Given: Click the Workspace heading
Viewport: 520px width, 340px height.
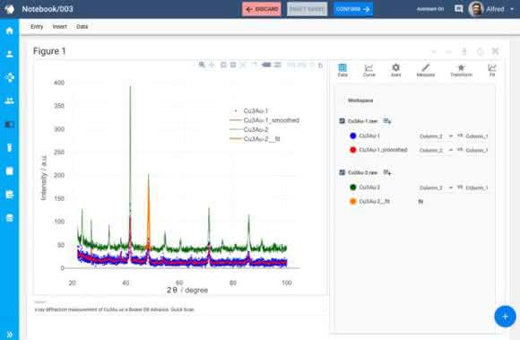Looking at the screenshot, I should click(360, 100).
